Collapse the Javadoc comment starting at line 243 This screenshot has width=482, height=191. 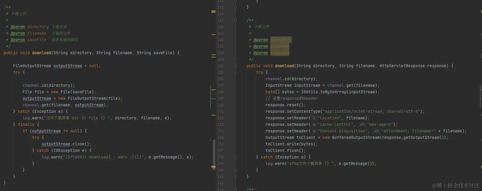pos(235,189)
